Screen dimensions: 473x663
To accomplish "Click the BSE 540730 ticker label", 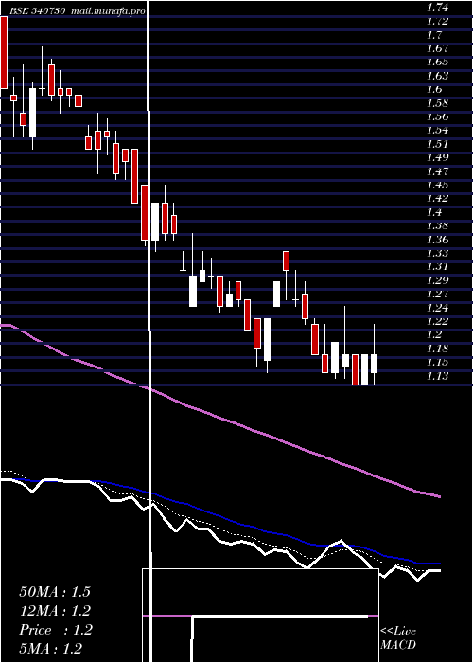I will (x=38, y=11).
